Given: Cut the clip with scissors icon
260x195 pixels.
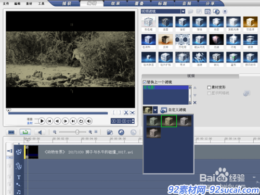Looking at the screenshot, I should 126,113.
